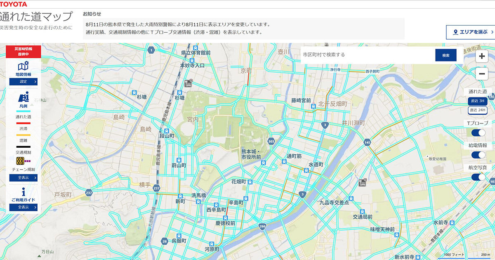Toggle the 航空写真 aerial photo switch
This screenshot has height=260, width=495.
click(x=478, y=177)
